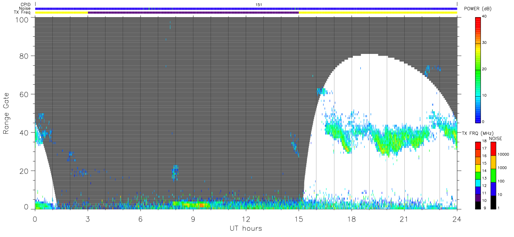Click the '15' tick on UT hours axis

[x=299, y=219]
